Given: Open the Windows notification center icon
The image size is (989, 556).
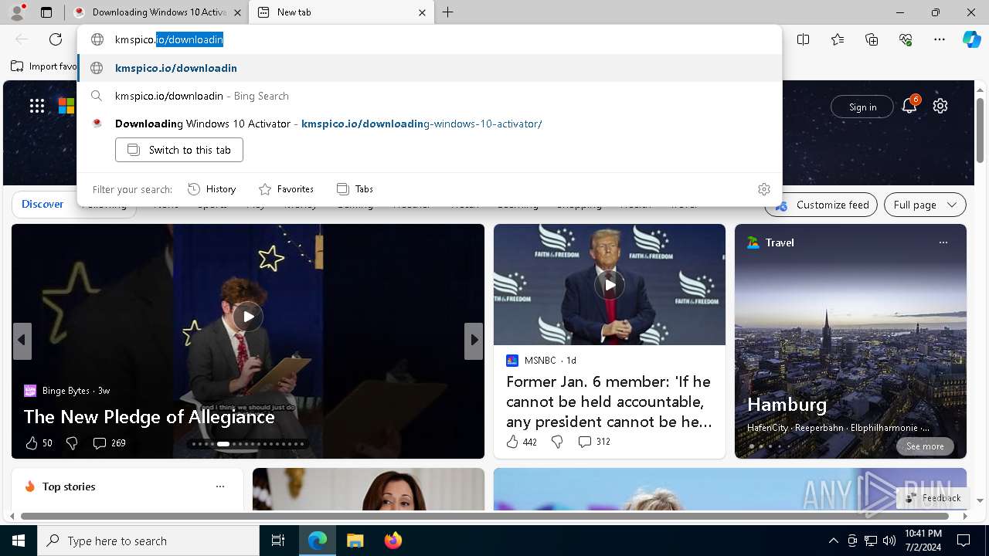Looking at the screenshot, I should click(964, 541).
